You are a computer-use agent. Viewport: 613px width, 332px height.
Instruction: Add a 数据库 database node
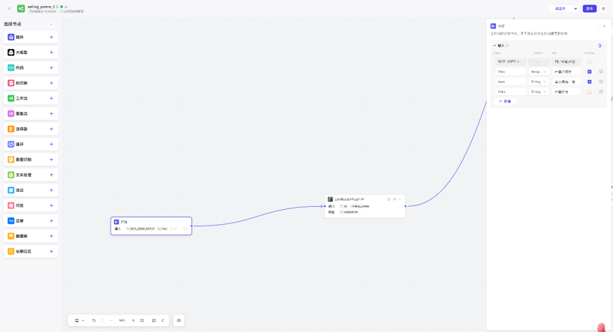point(51,236)
